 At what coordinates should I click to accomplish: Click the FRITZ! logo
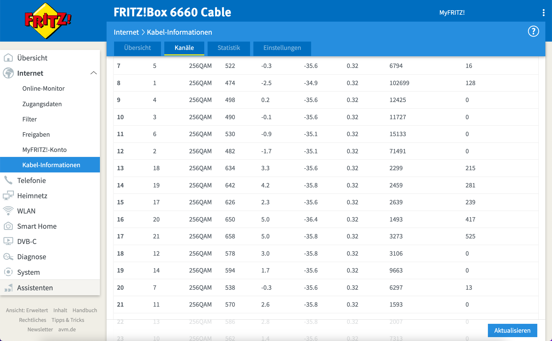pos(48,21)
